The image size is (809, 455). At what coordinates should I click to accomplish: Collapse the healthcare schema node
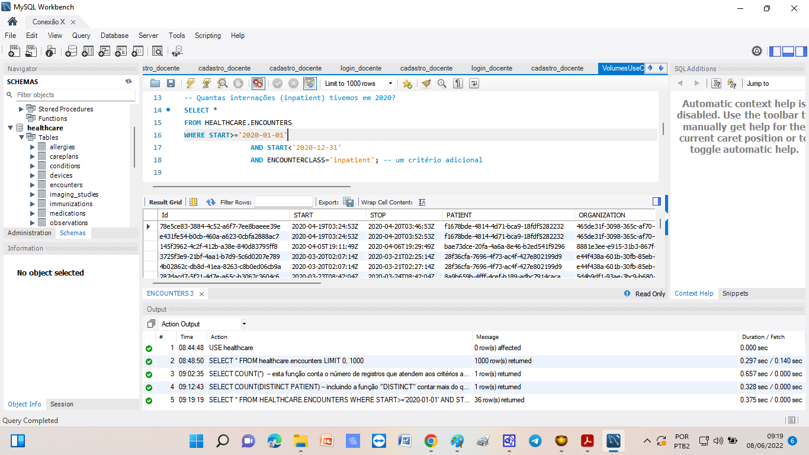point(11,128)
